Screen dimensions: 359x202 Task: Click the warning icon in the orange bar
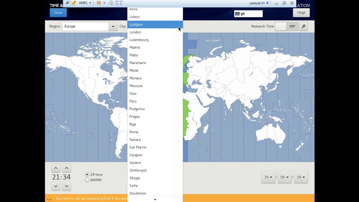click(49, 198)
